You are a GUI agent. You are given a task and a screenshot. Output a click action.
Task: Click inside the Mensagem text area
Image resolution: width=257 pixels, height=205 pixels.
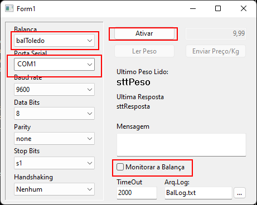click(x=181, y=145)
